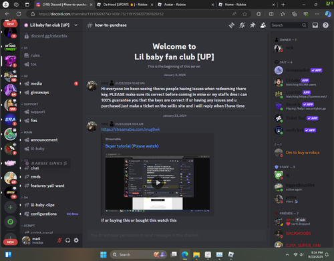Open the configurations channel

tap(51, 214)
